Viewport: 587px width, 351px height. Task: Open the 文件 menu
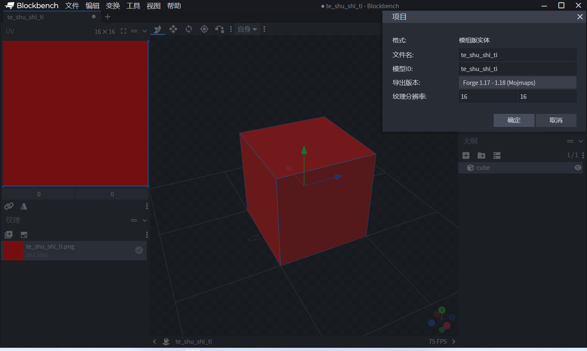click(x=72, y=6)
